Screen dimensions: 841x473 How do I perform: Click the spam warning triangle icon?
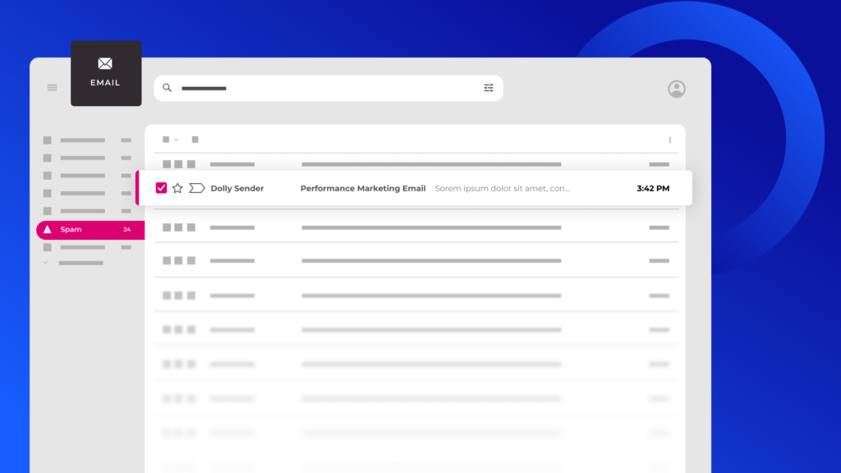(x=48, y=229)
